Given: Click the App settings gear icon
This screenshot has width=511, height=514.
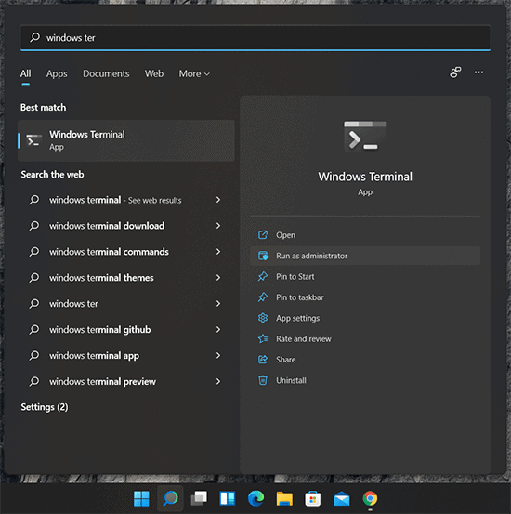Looking at the screenshot, I should click(263, 318).
